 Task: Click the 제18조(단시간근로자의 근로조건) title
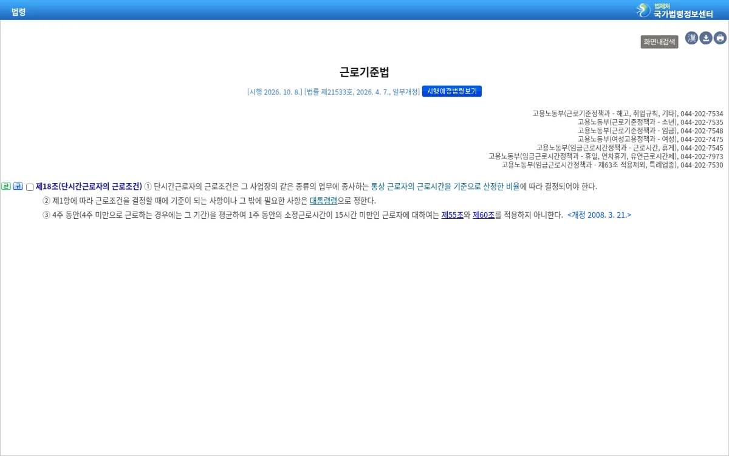point(89,186)
